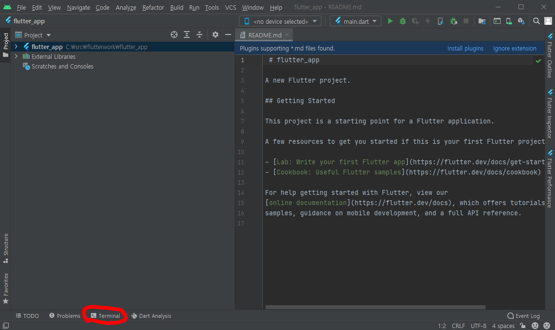Open the Terminal tool window
The width and height of the screenshot is (555, 330).
click(106, 316)
